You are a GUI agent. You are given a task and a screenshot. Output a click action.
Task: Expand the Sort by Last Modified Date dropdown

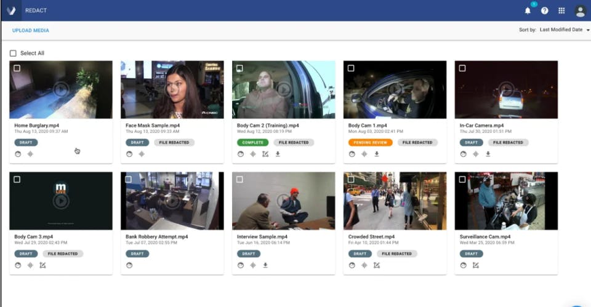point(563,30)
